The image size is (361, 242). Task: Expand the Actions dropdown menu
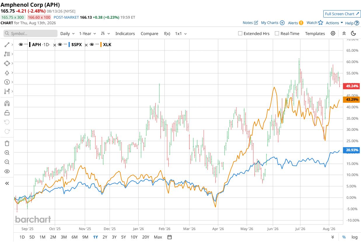click(x=334, y=23)
